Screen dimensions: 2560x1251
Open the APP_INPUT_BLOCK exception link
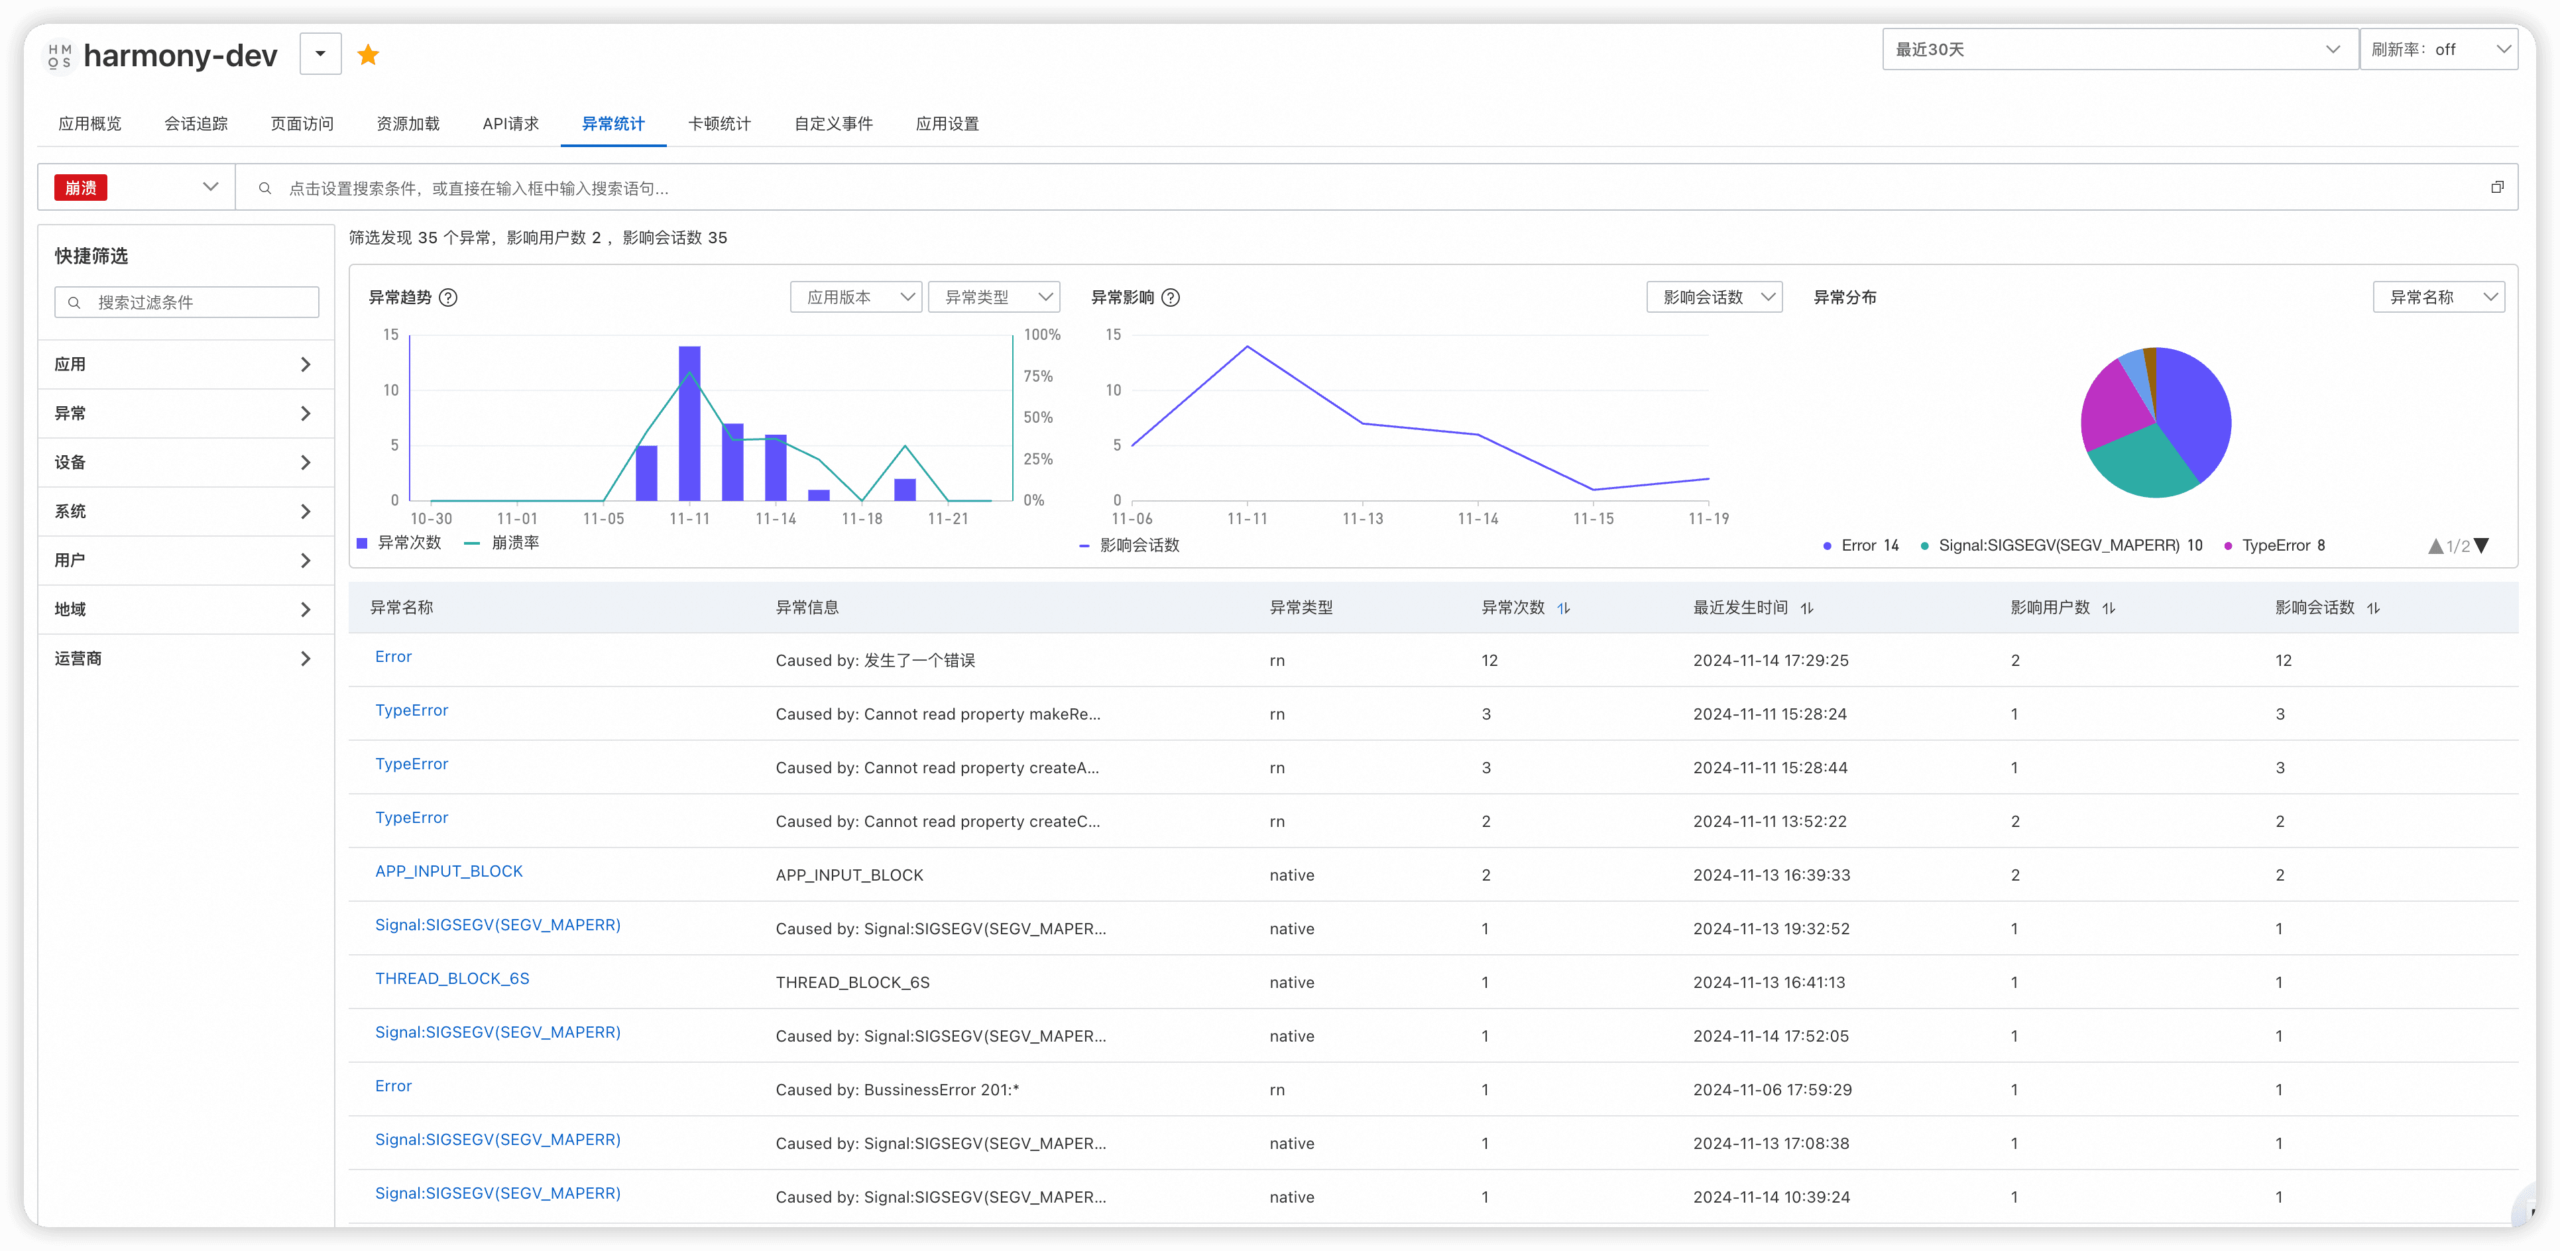pos(448,871)
